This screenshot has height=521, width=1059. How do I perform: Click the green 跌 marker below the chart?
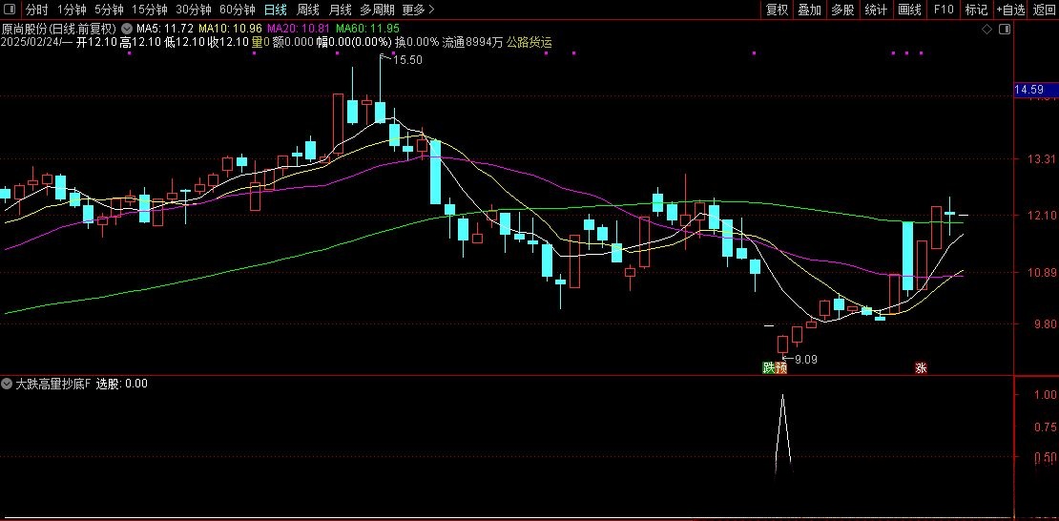[x=768, y=367]
